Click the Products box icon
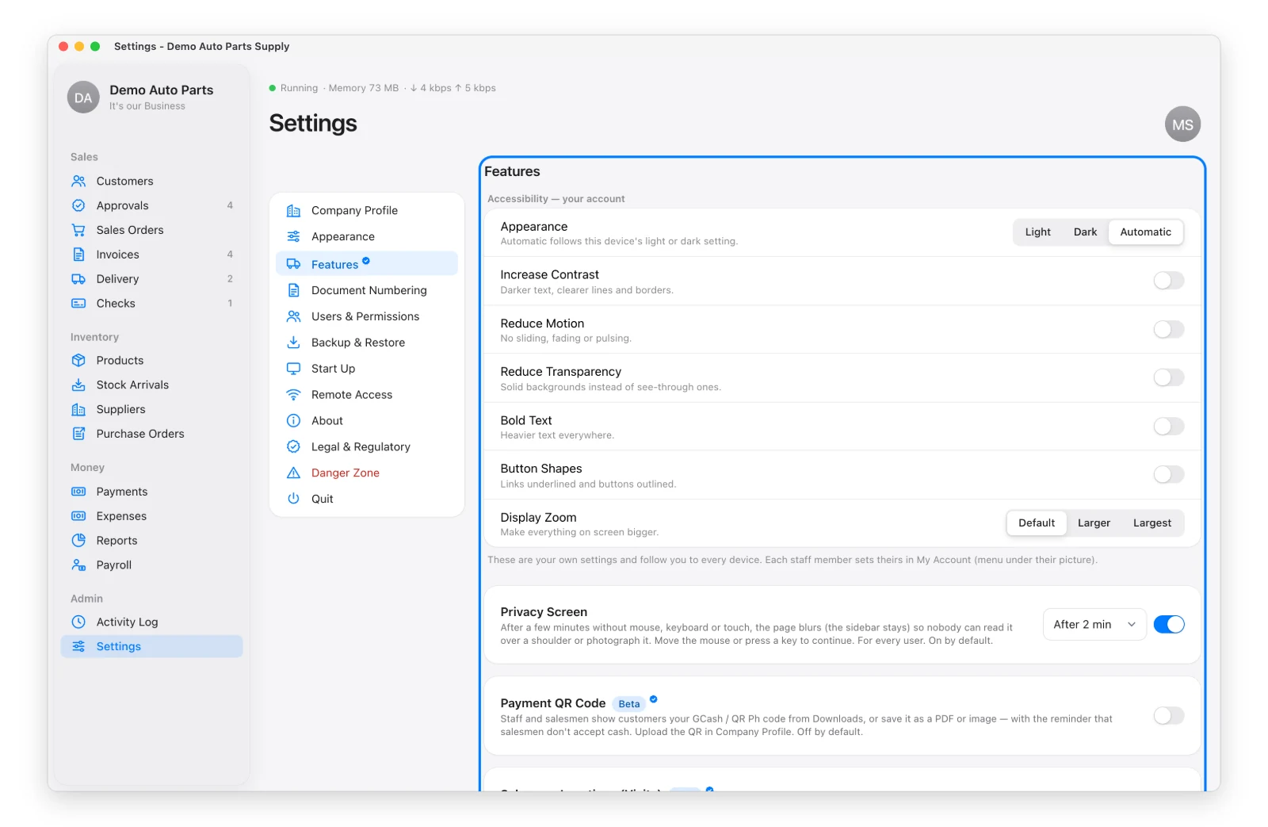 (78, 360)
